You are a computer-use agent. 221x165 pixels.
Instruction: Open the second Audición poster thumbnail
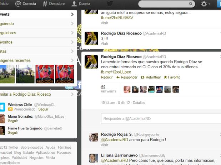[65, 74]
